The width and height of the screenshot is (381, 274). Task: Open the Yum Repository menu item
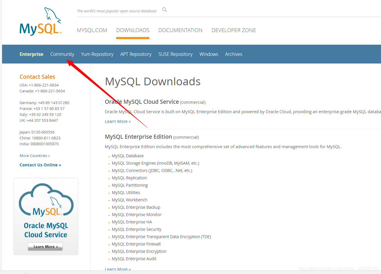[x=97, y=54]
